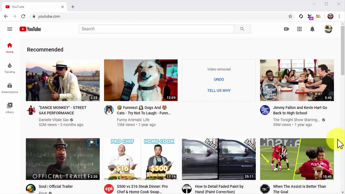345x194 pixels.
Task: Click "15M views" under Funniest Dogs video
Action: (x=126, y=125)
